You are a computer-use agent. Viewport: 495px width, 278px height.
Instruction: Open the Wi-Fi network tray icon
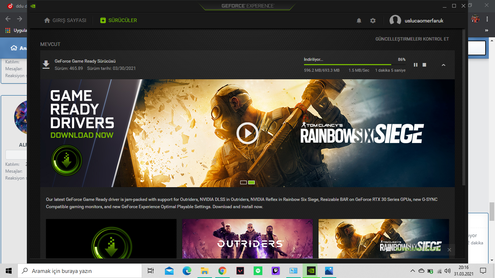pyautogui.click(x=439, y=271)
